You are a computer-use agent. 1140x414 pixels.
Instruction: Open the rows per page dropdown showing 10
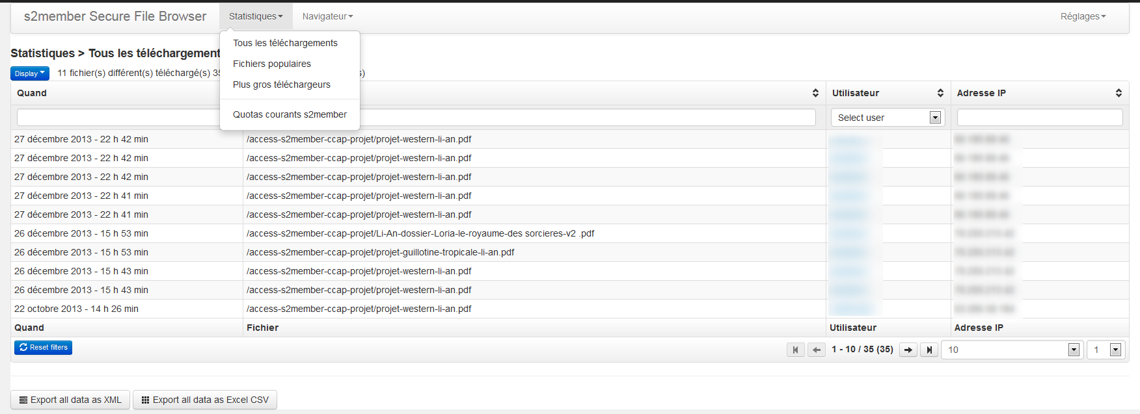(1011, 350)
